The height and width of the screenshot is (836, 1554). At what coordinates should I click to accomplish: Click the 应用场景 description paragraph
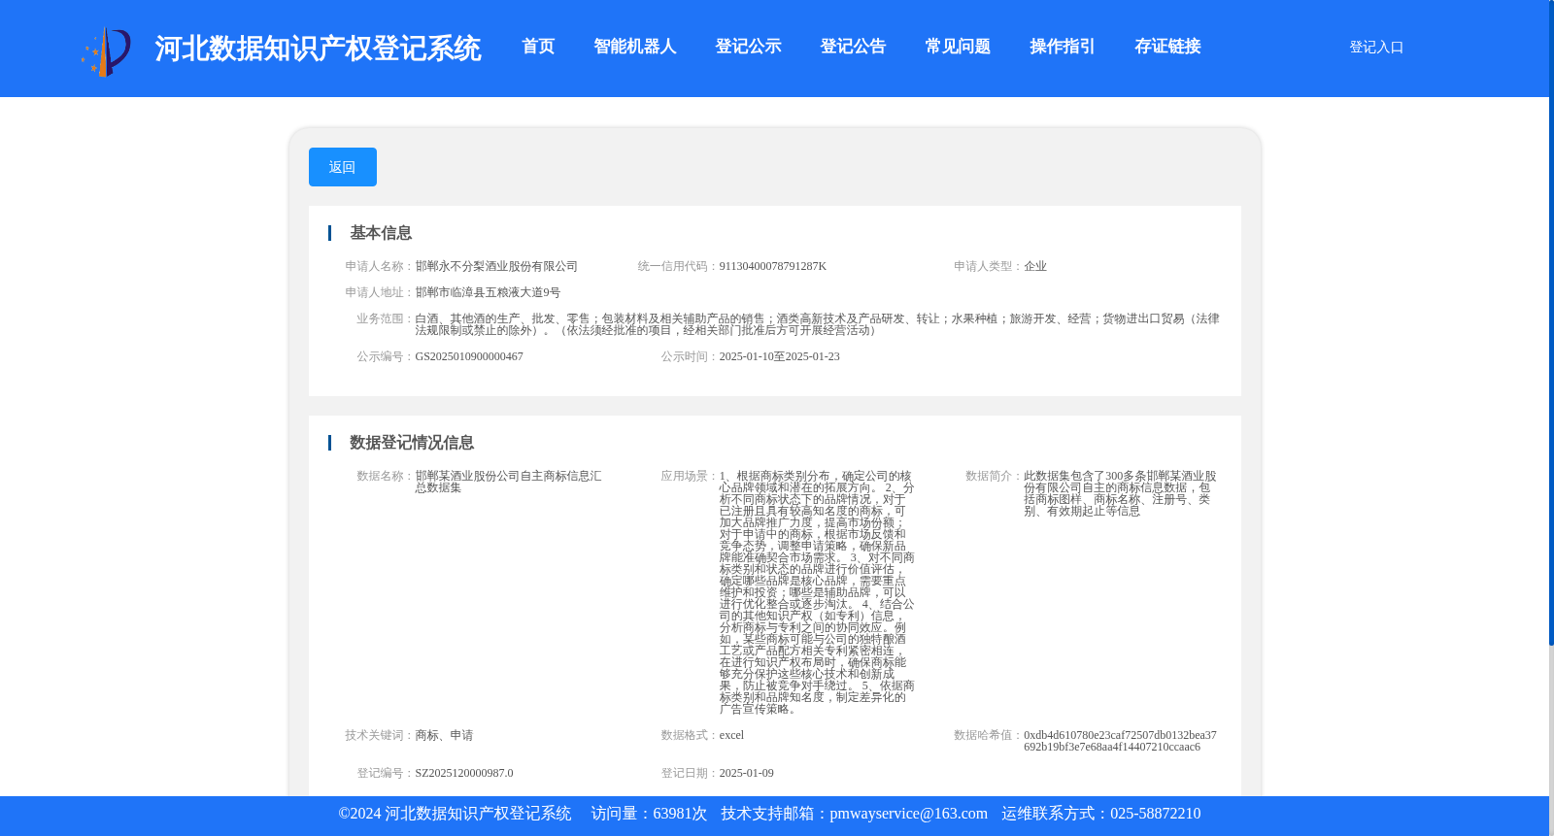(x=817, y=592)
